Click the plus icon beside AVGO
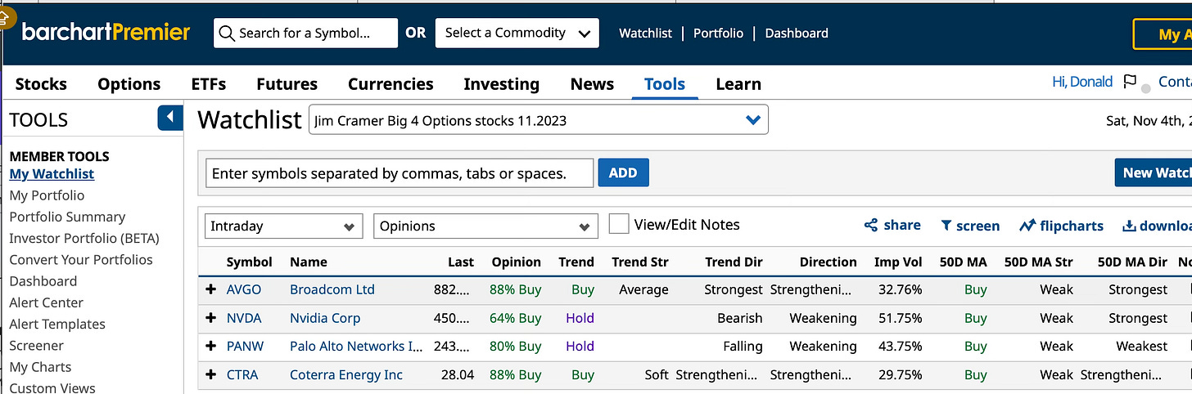1192x394 pixels. point(210,289)
